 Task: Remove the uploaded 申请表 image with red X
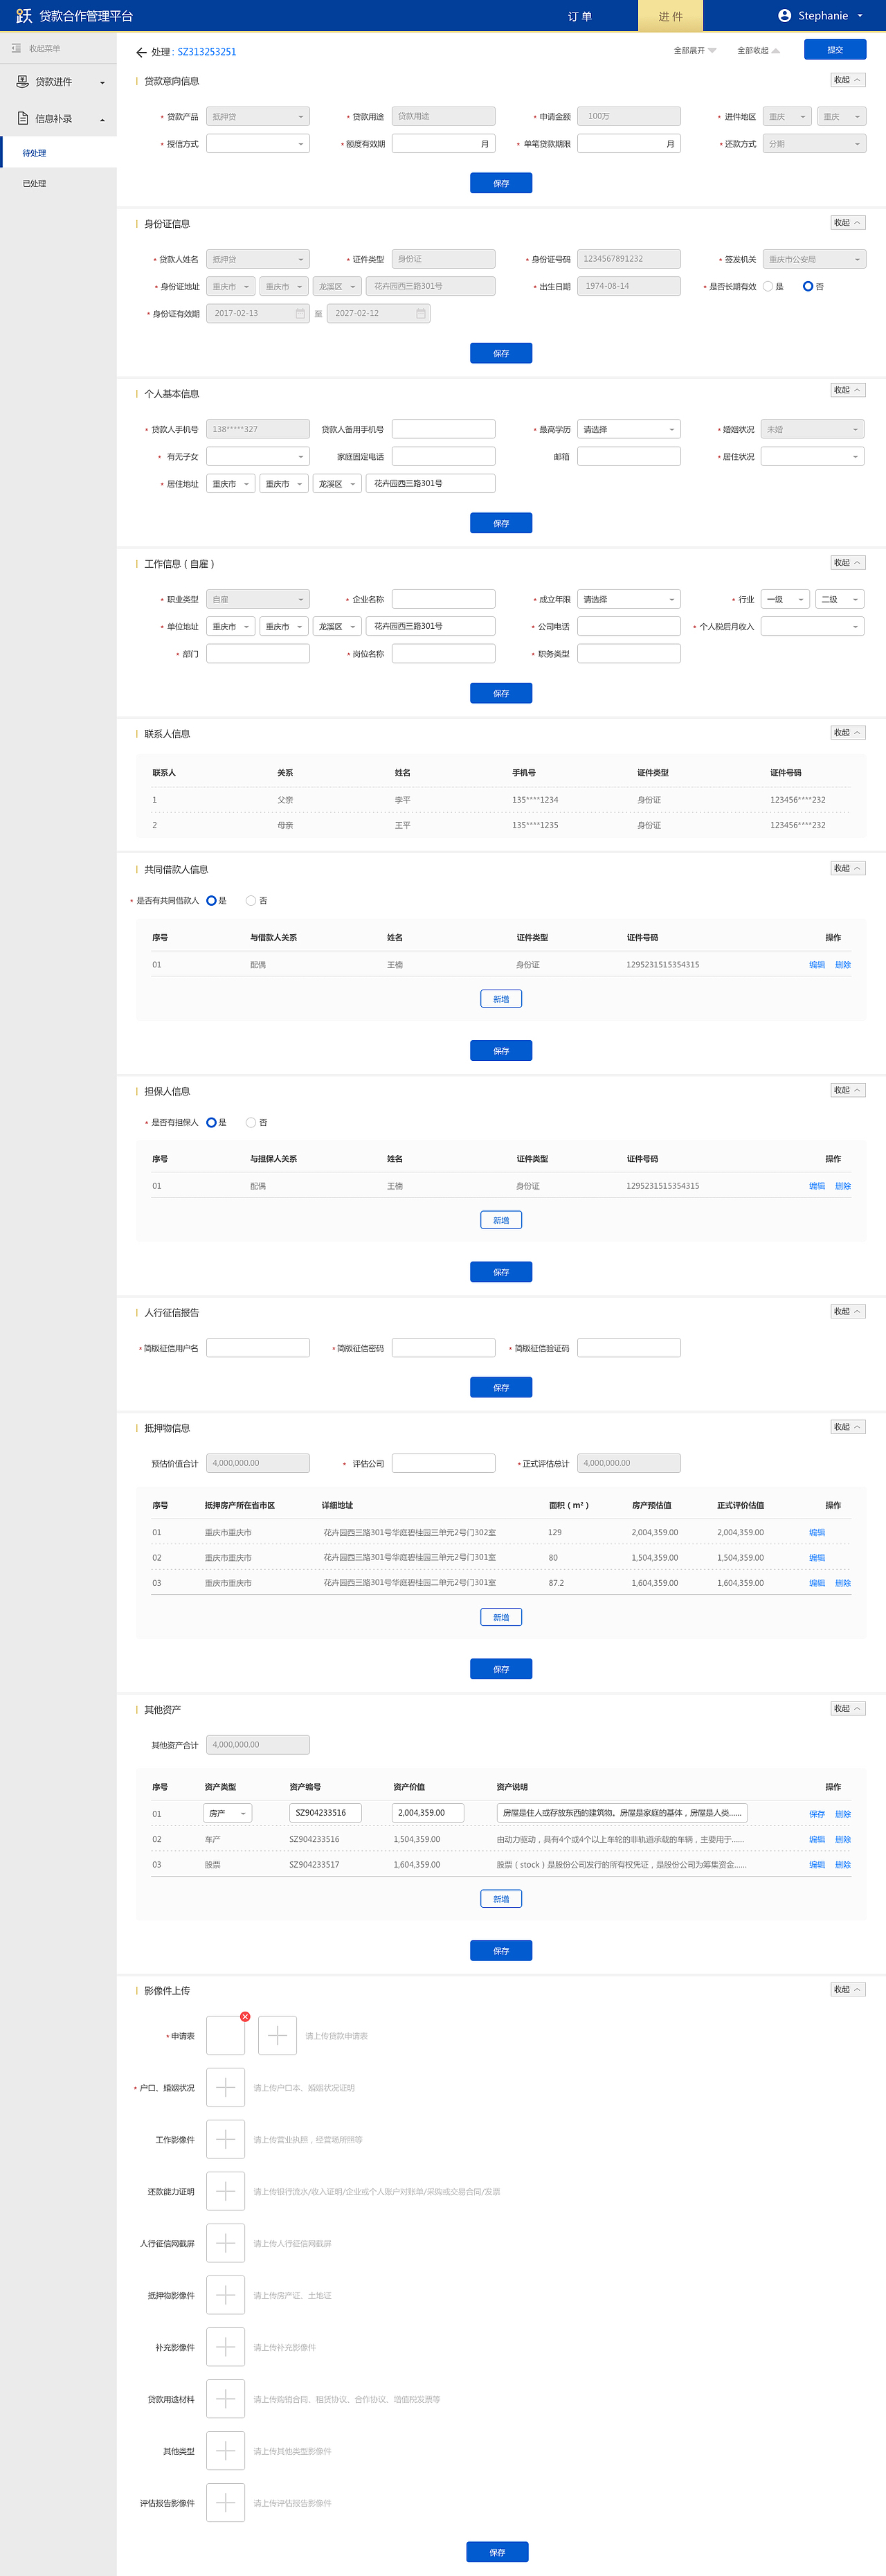coord(245,2017)
